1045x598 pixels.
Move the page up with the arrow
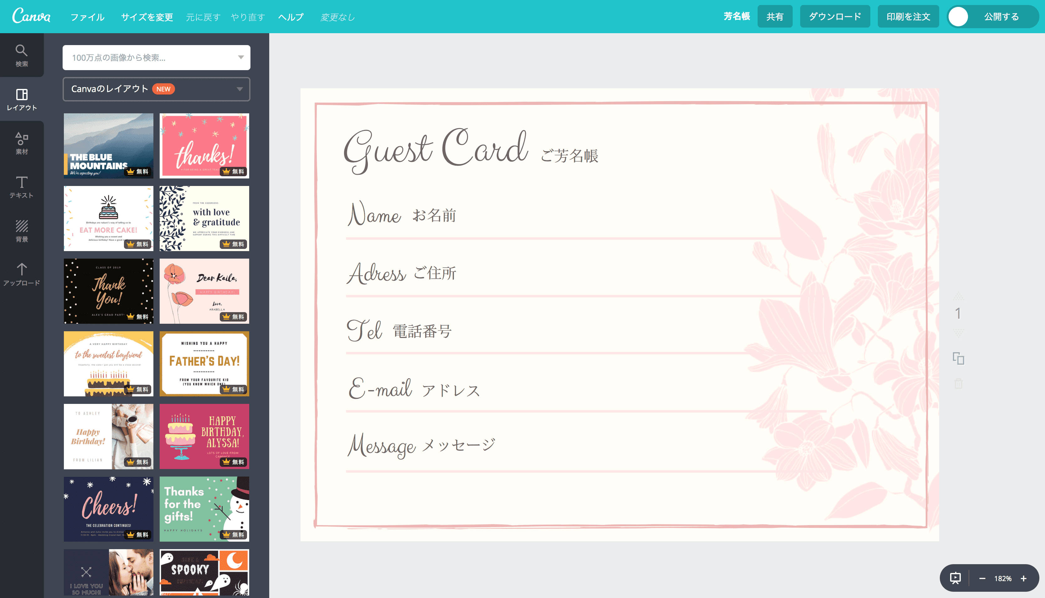[x=958, y=296]
